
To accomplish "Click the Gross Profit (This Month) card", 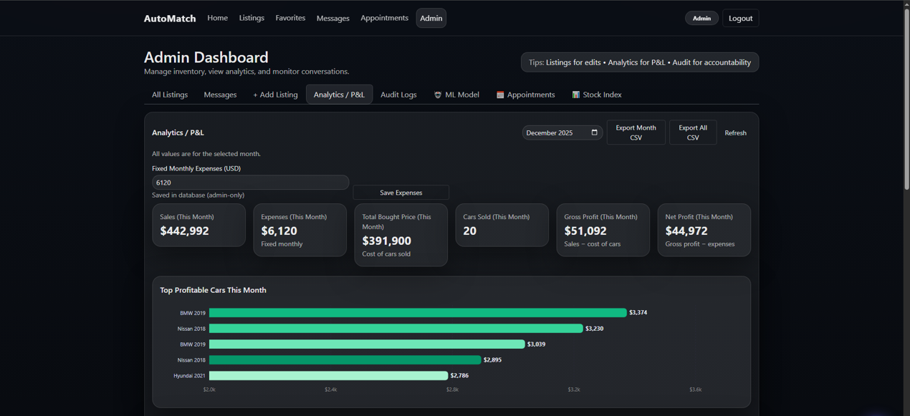I will pyautogui.click(x=603, y=230).
